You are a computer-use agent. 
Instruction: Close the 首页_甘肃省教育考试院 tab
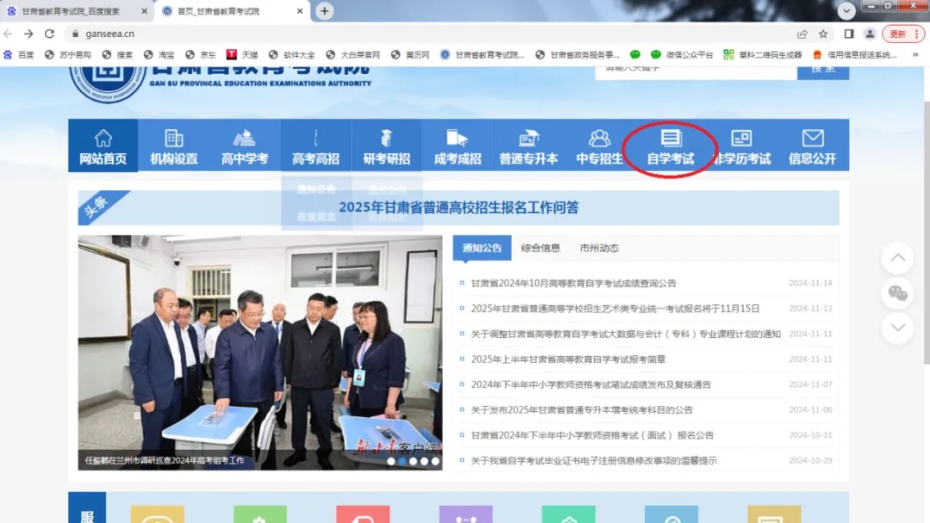pyautogui.click(x=300, y=10)
